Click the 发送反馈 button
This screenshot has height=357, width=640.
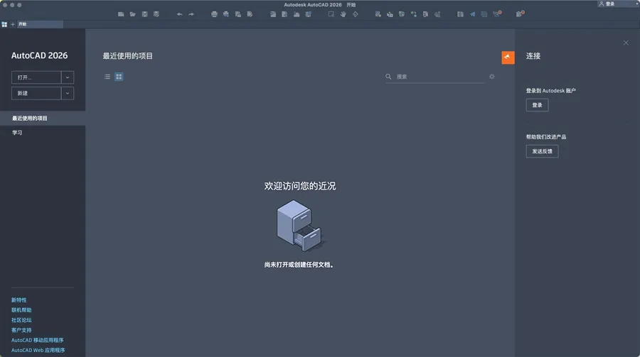pyautogui.click(x=542, y=151)
